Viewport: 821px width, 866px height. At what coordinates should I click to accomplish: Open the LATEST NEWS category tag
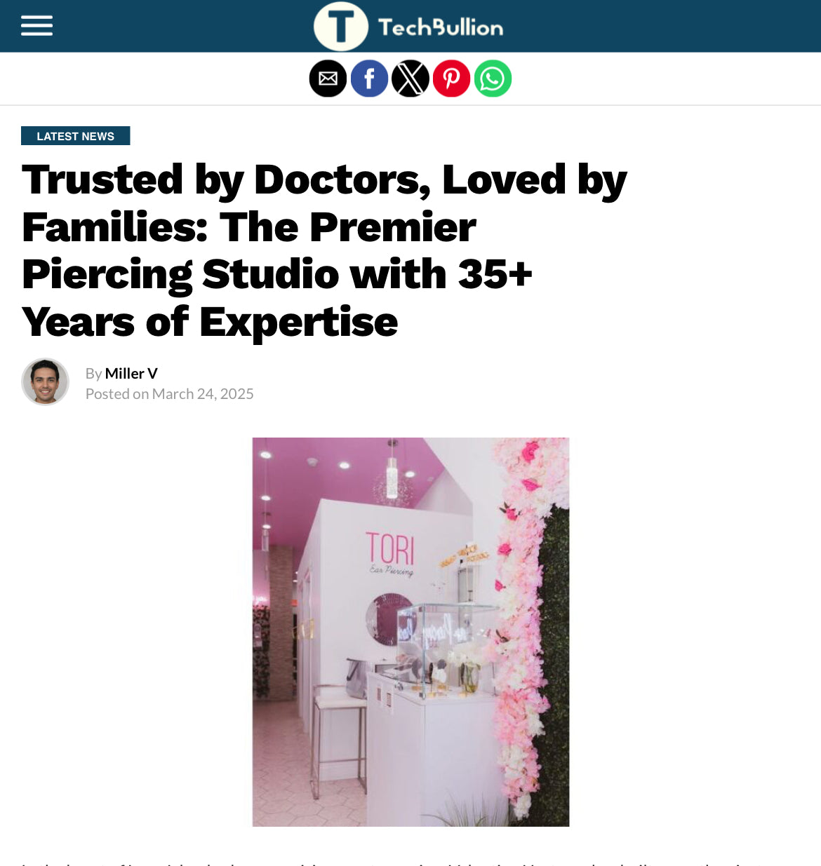click(76, 136)
